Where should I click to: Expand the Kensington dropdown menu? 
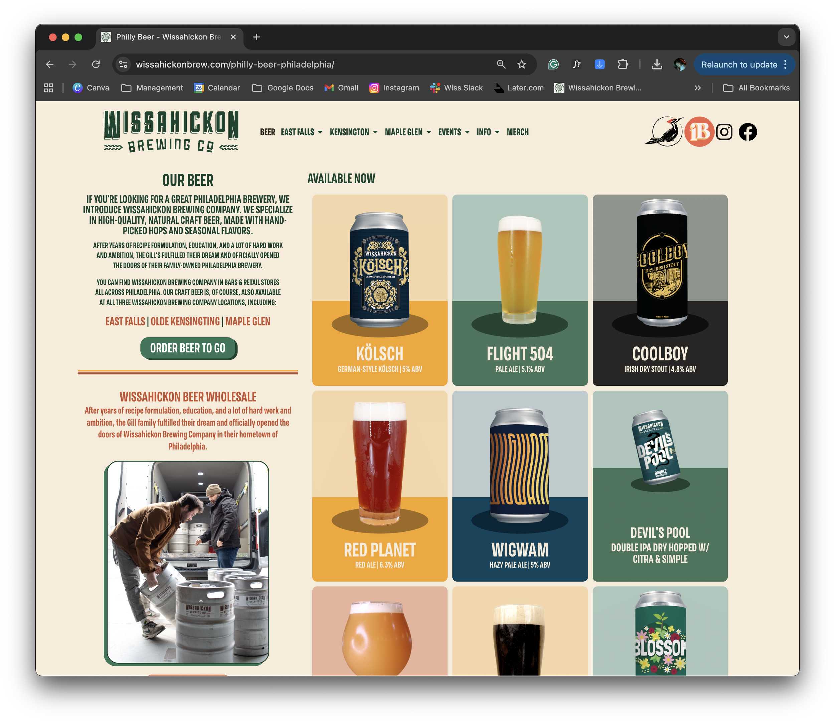354,132
